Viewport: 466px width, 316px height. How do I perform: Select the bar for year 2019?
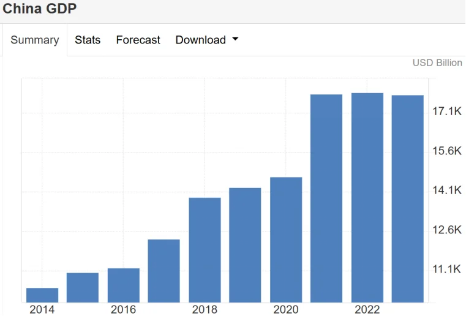pos(245,245)
